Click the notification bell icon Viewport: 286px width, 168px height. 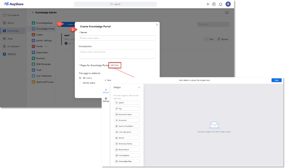pos(221,4)
